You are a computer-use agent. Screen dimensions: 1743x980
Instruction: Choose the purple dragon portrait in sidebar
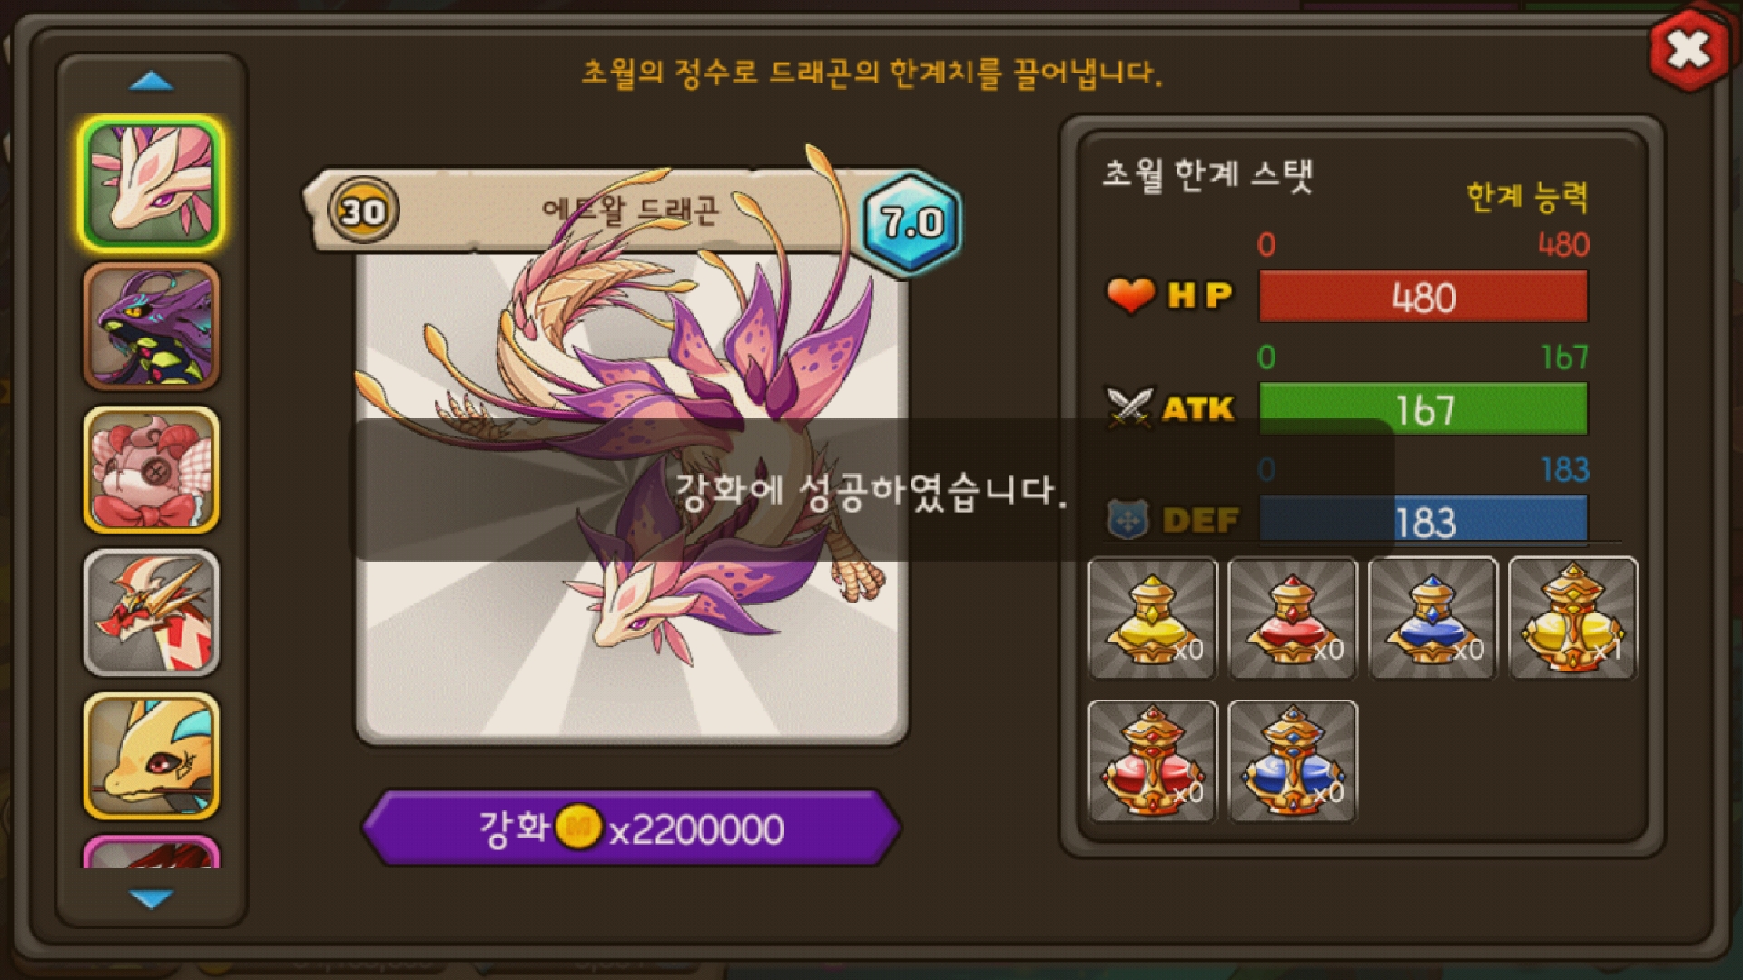click(152, 327)
